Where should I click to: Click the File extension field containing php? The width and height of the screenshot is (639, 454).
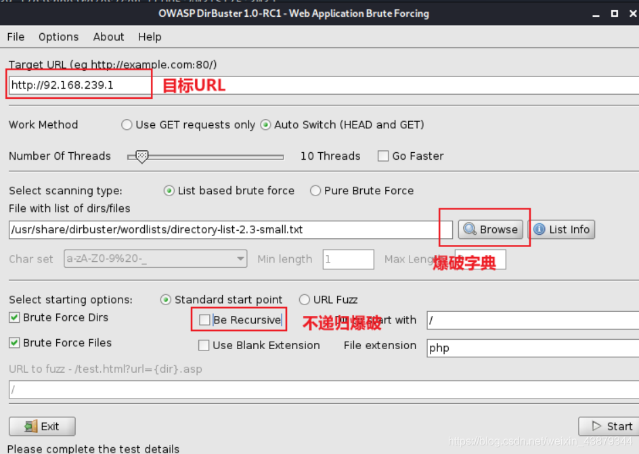point(533,348)
